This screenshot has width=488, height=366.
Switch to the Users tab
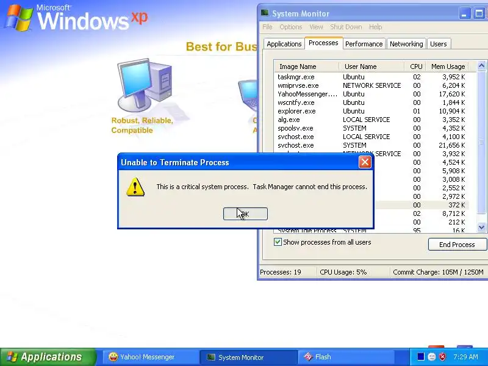coord(438,44)
